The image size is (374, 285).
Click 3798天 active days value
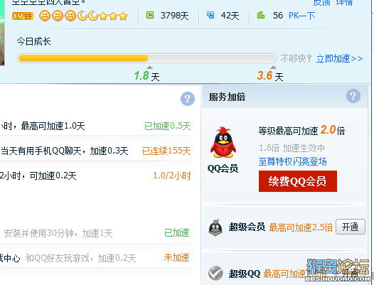(175, 16)
